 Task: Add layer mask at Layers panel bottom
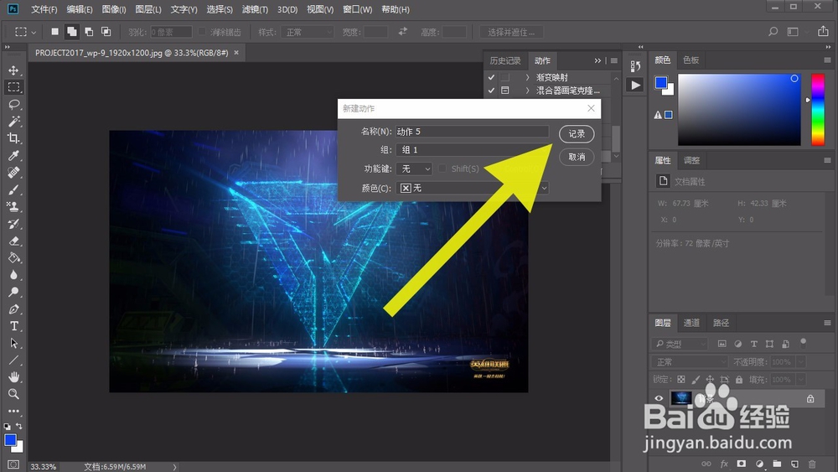(x=742, y=464)
